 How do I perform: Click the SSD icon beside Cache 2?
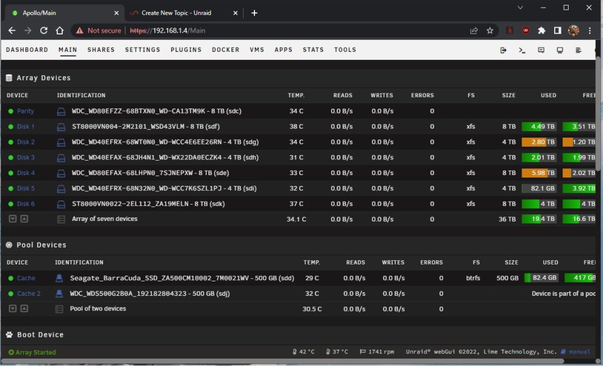click(x=59, y=294)
